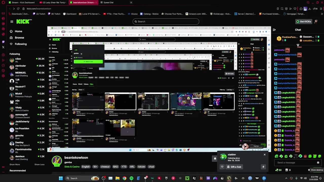Click the Kick search field
324x182 pixels.
click(x=166, y=21)
